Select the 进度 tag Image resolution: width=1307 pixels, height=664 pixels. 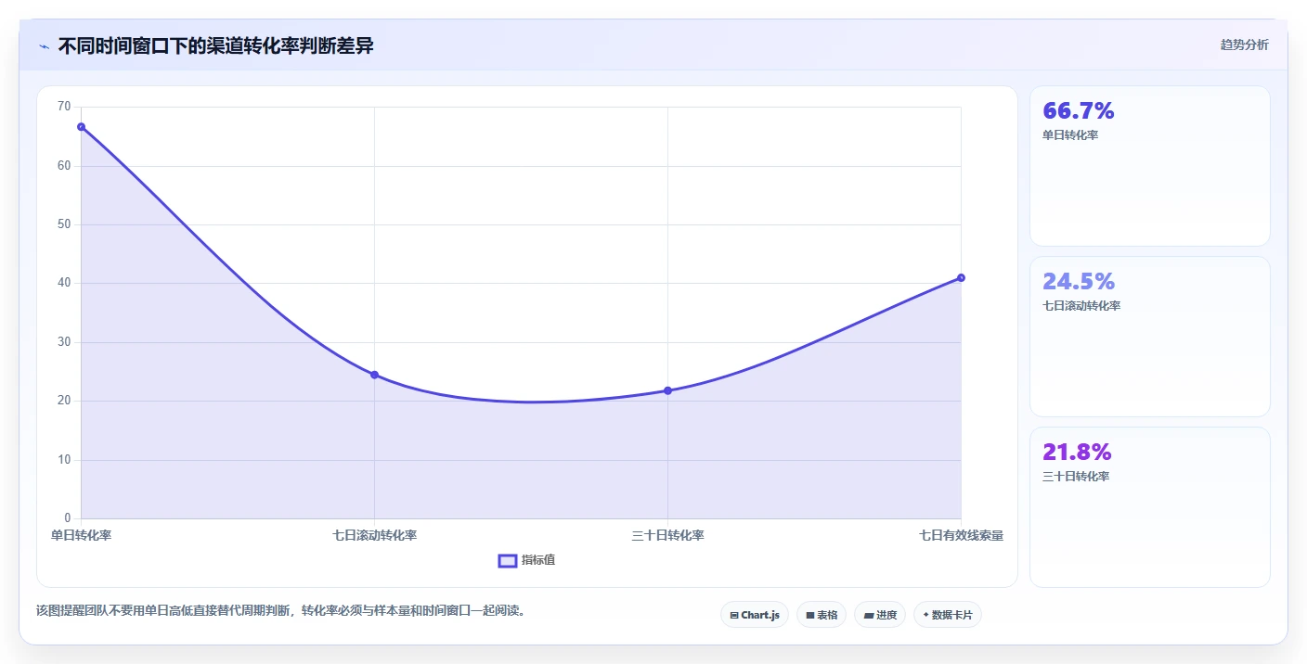[x=880, y=615]
